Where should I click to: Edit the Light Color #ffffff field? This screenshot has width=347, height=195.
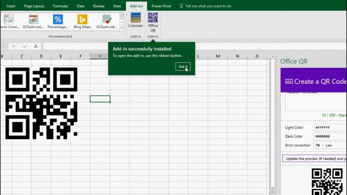click(x=330, y=127)
